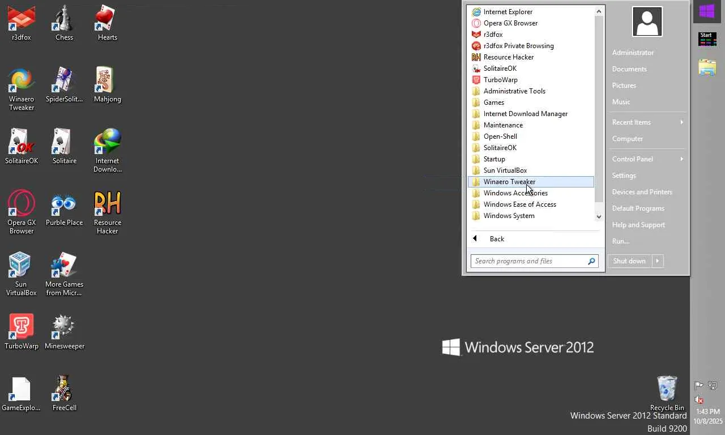Expand the Administrative Tools folder
This screenshot has height=435, width=725.
[x=531, y=91]
